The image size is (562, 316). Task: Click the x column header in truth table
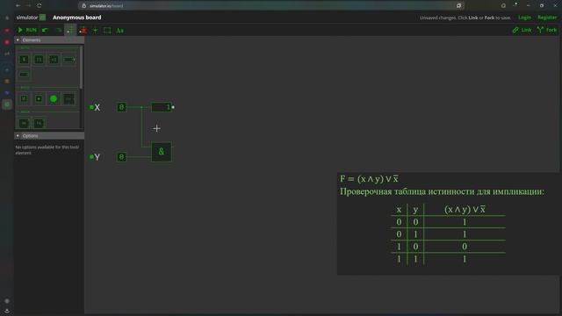tap(399, 210)
